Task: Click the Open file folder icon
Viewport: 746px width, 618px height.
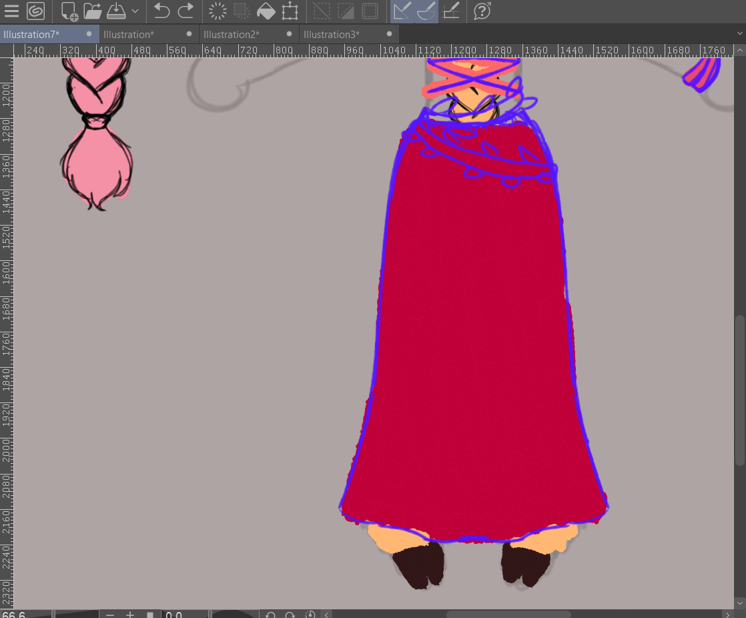Action: pos(92,11)
